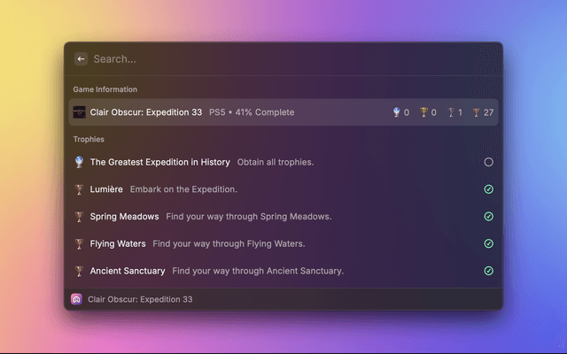The height and width of the screenshot is (354, 567).
Task: Click the Ancient Sanctuary trophy icon
Action: click(x=80, y=271)
